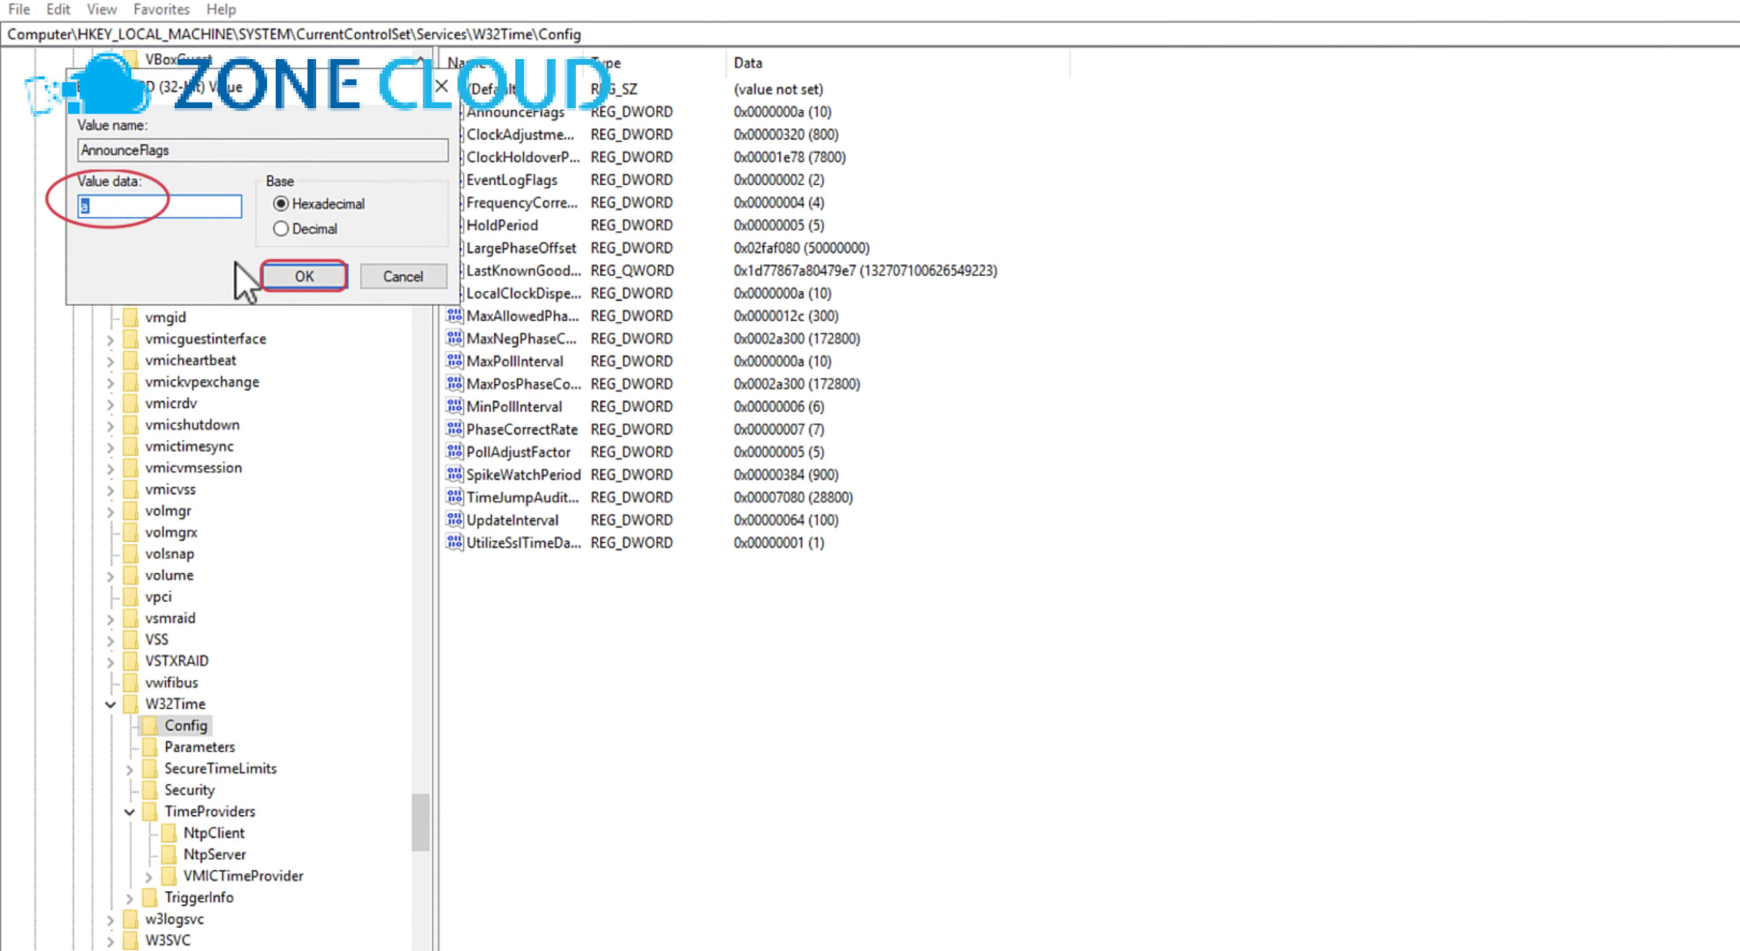Click the TriggerInfo folder icon
Image resolution: width=1740 pixels, height=951 pixels.
tap(150, 898)
